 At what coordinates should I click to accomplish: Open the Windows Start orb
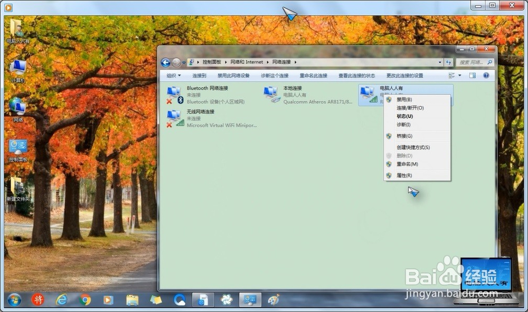(14, 300)
